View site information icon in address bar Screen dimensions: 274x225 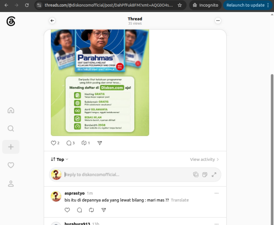pos(39,5)
